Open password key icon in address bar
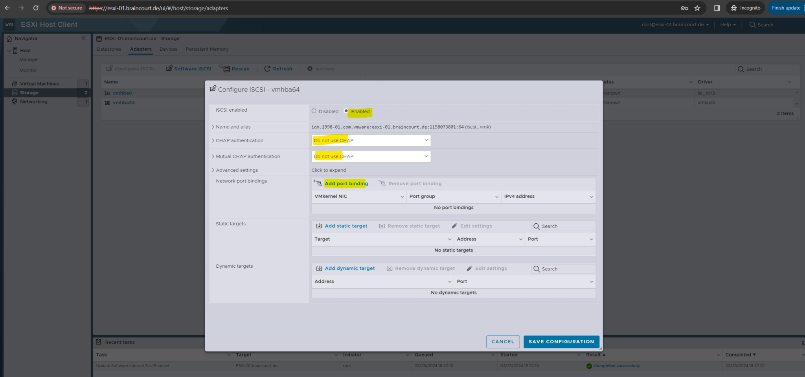805x377 pixels. click(x=684, y=8)
